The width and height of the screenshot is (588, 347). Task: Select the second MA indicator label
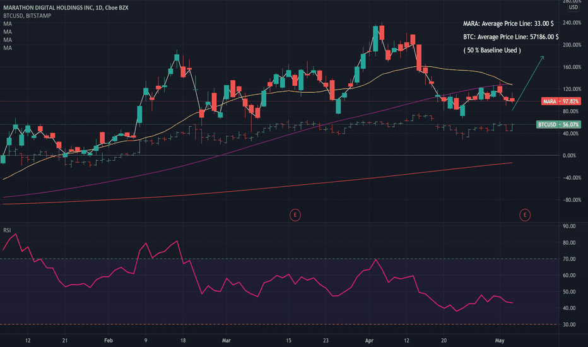8,32
